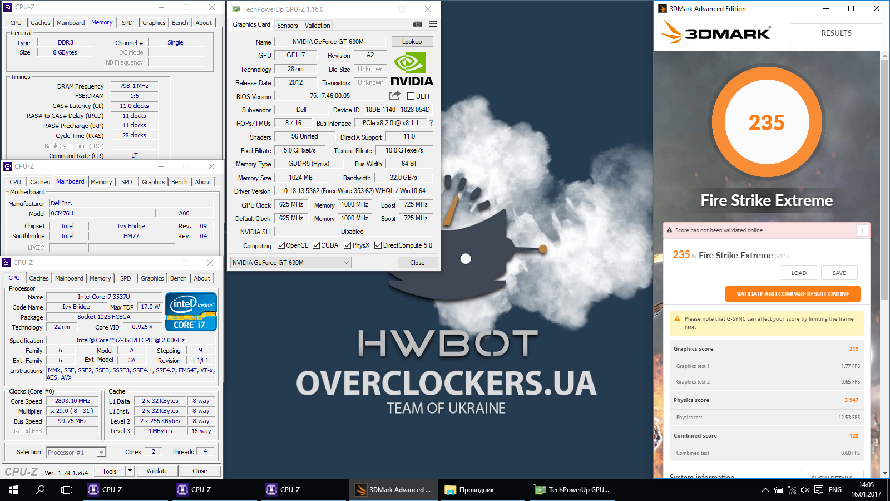Click the warning triangle in G-SYNC note
Image resolution: width=890 pixels, height=501 pixels.
coord(677,319)
